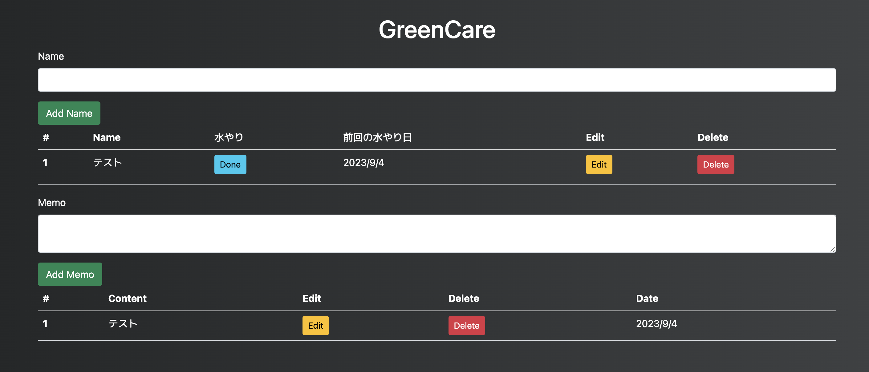Viewport: 869px width, 372px height.
Task: Click the Add Memo button
Action: (x=70, y=274)
